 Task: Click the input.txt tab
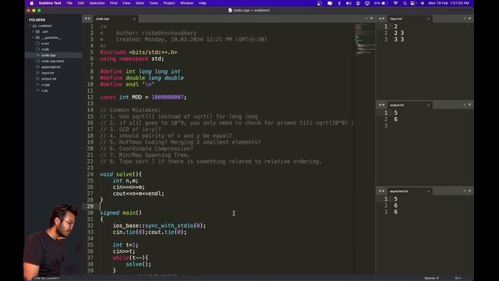click(x=409, y=19)
